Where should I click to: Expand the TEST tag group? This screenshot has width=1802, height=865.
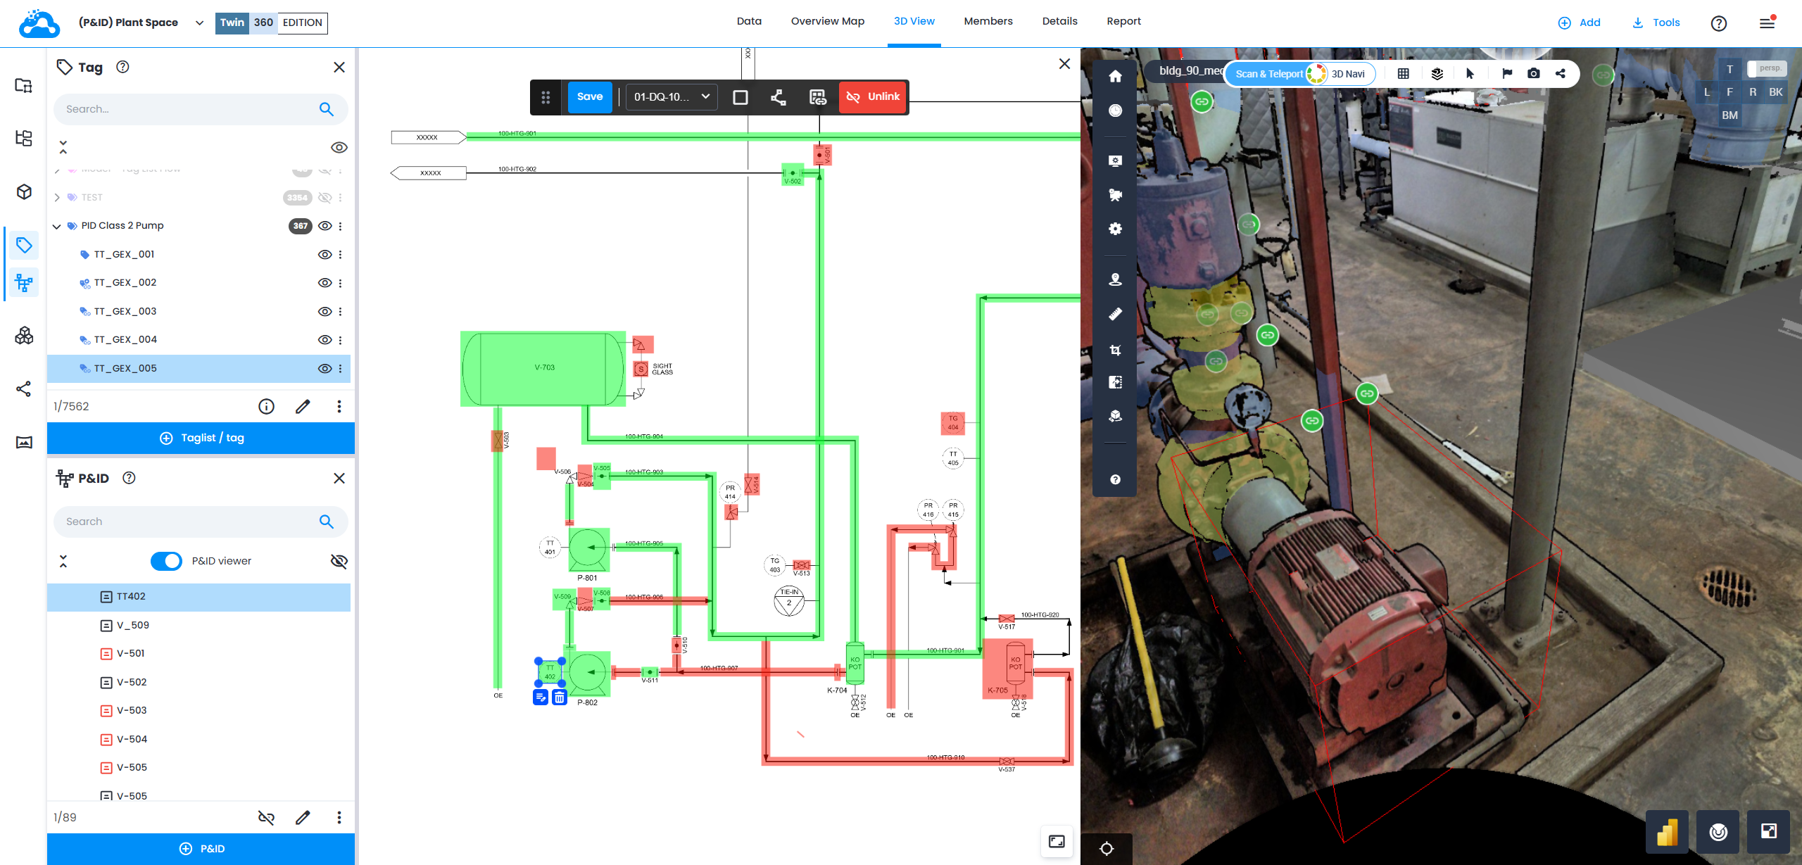pos(56,198)
